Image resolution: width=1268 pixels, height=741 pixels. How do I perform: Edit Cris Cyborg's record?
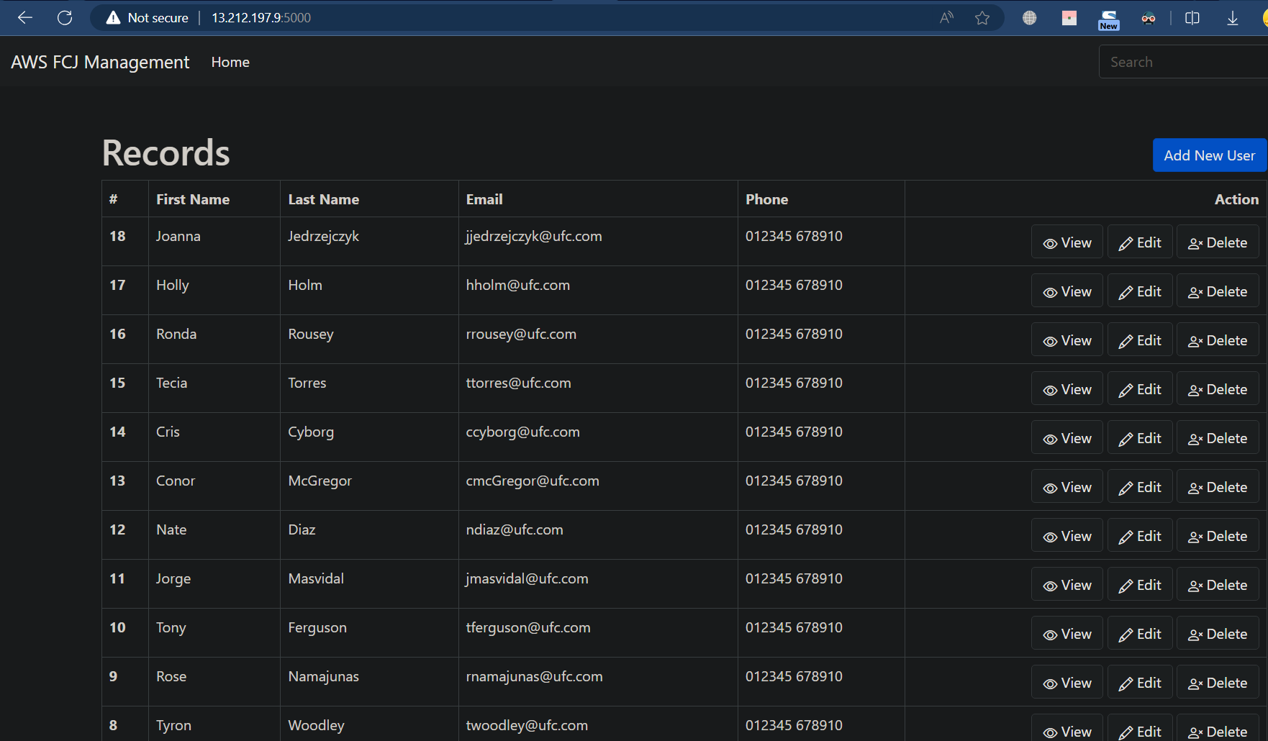1140,438
